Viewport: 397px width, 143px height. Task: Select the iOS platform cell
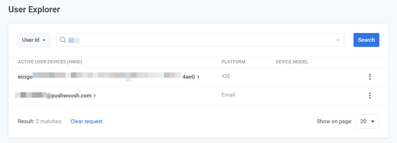[226, 76]
